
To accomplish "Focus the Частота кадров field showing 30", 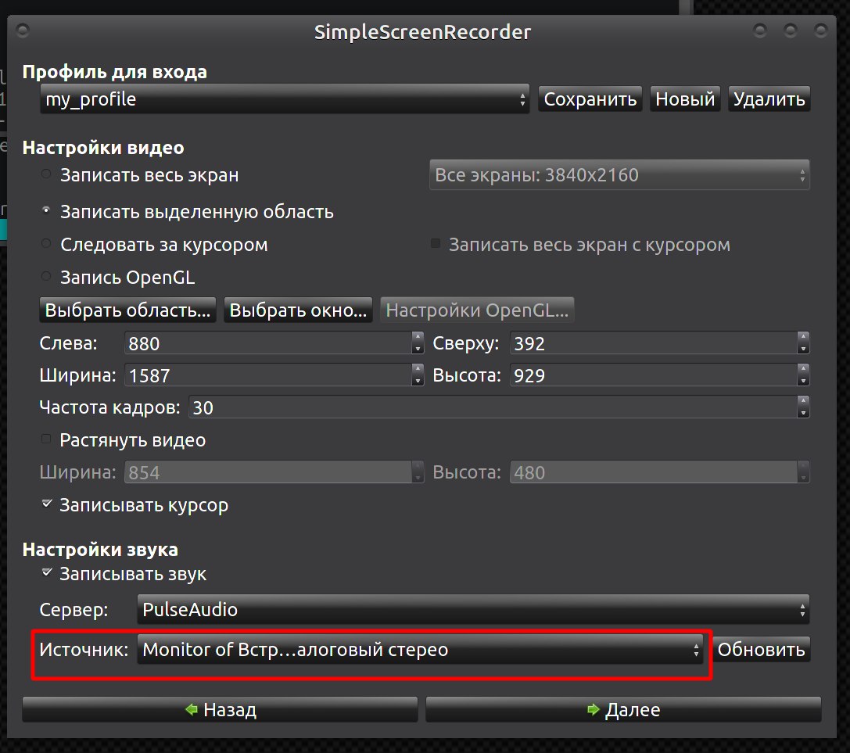I will [493, 407].
